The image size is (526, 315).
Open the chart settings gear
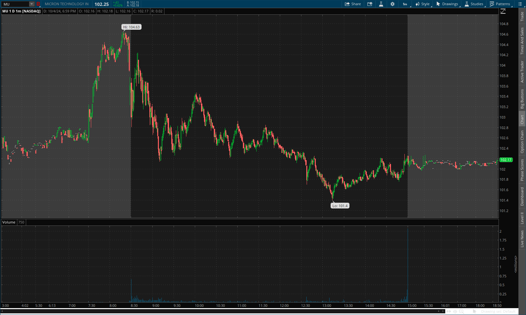[392, 4]
